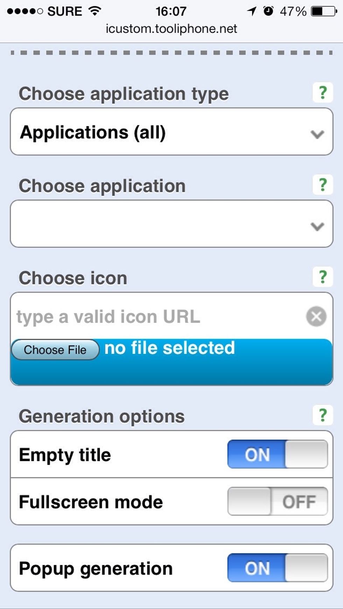Tap the 16:07 clock in status bar
Image resolution: width=343 pixels, height=609 pixels.
[x=171, y=11]
